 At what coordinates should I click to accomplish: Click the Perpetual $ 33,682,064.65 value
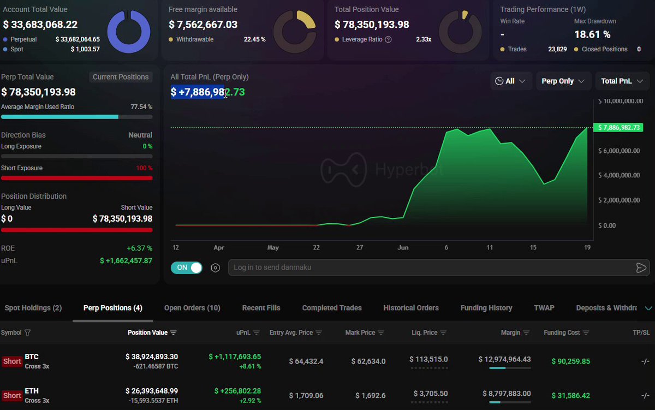point(78,39)
